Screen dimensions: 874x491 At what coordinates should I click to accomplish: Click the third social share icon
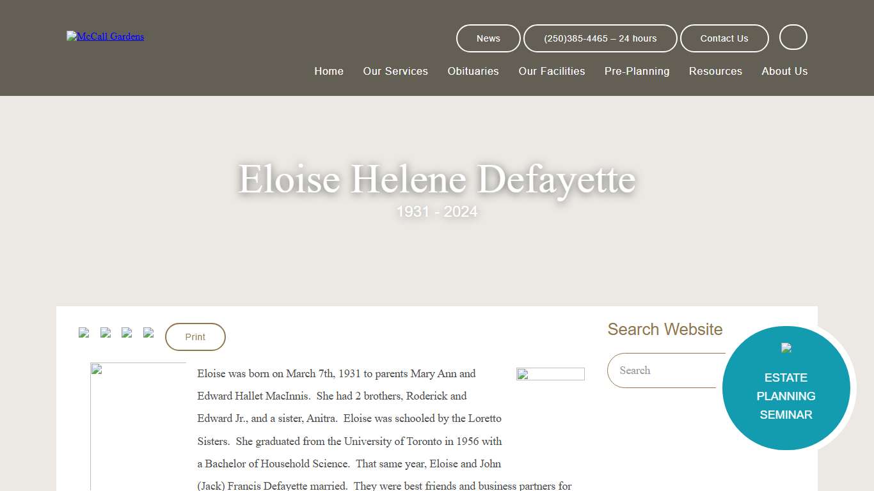(127, 333)
